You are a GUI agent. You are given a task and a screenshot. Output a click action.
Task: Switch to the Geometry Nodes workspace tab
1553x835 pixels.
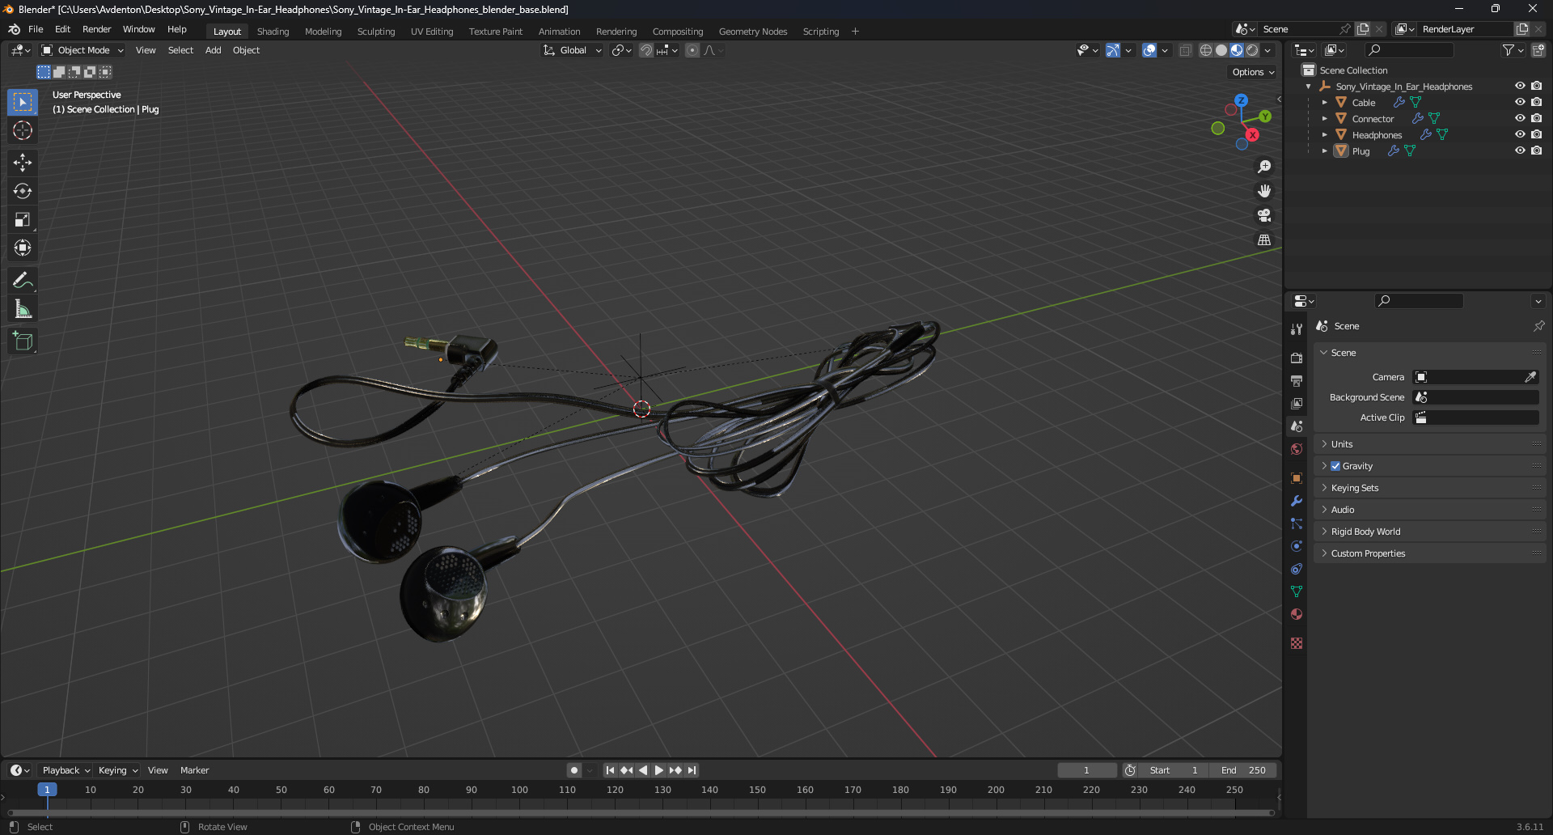click(x=752, y=32)
